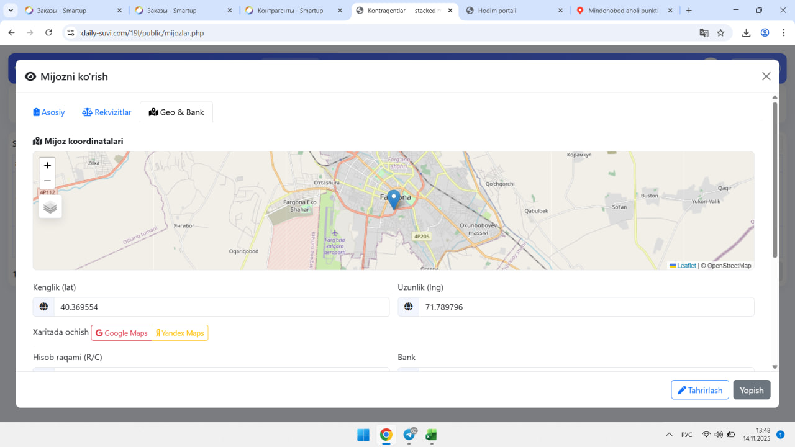Click the Tahrirlash edit button
Image resolution: width=795 pixels, height=447 pixels.
(699, 390)
